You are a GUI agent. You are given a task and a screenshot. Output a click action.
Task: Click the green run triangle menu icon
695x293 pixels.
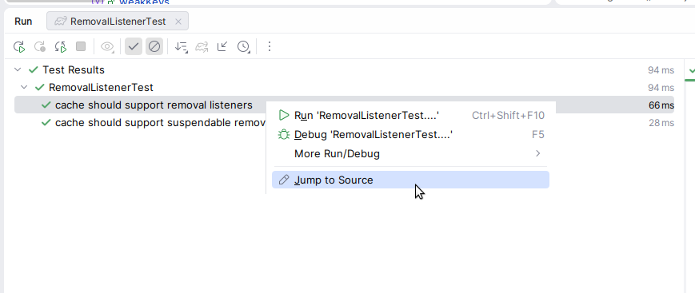(284, 116)
